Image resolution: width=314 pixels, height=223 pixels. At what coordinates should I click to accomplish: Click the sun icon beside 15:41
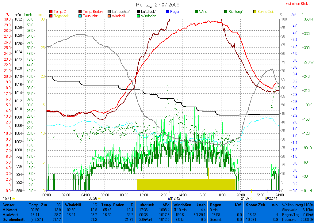[14, 198]
